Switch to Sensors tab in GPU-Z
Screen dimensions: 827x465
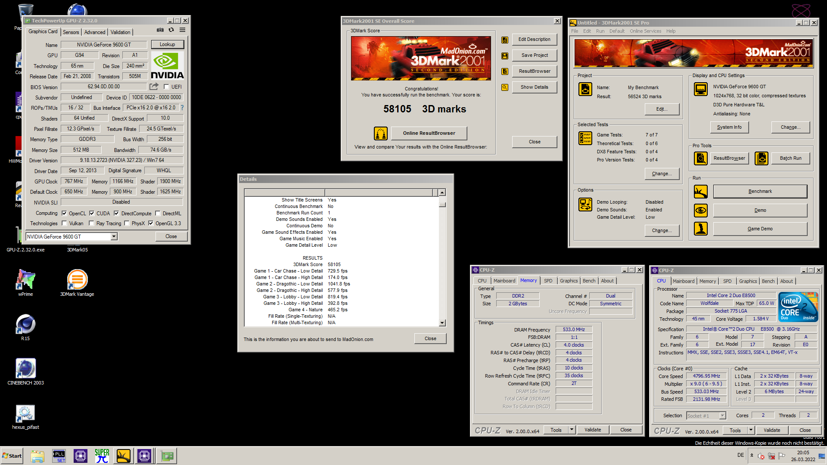coord(71,32)
